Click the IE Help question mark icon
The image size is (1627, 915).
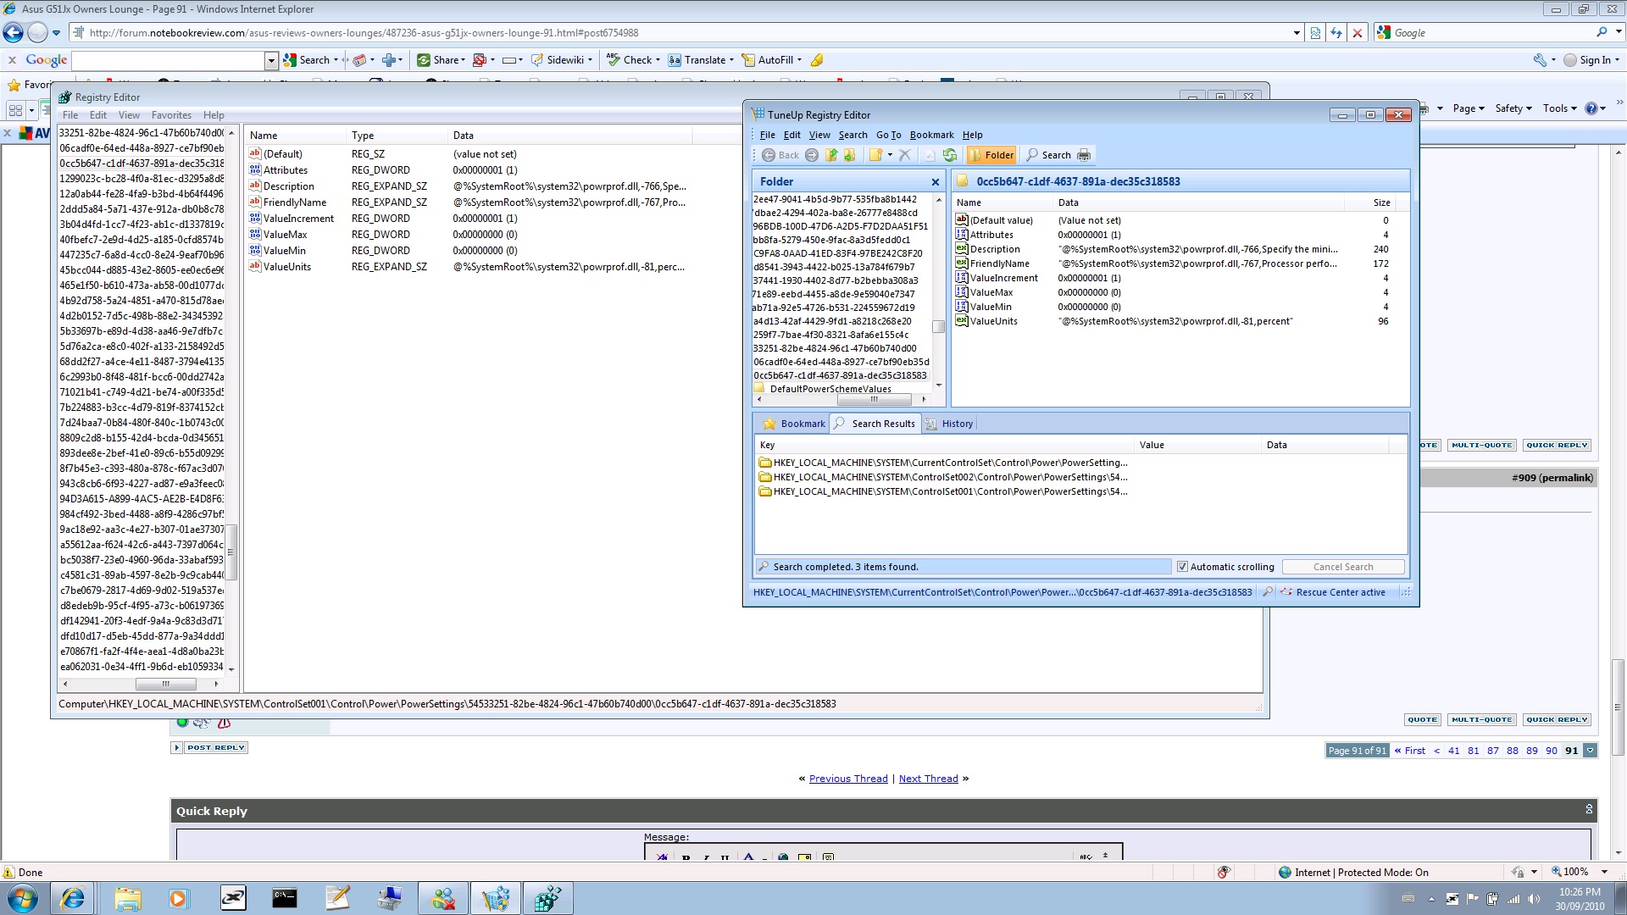1591,108
